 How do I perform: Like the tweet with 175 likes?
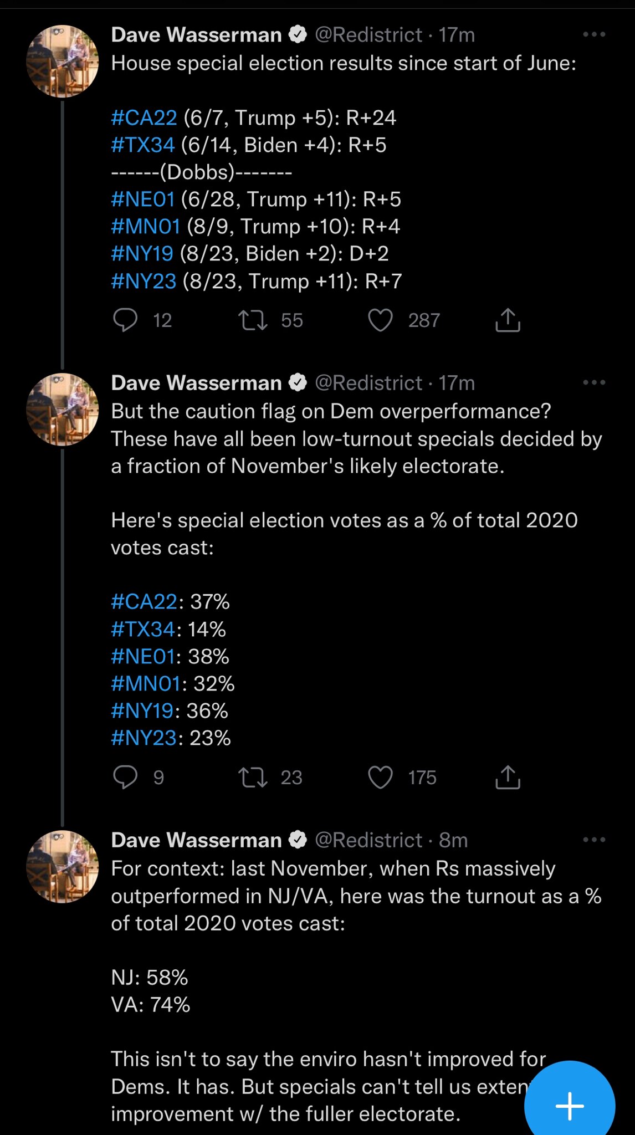380,777
